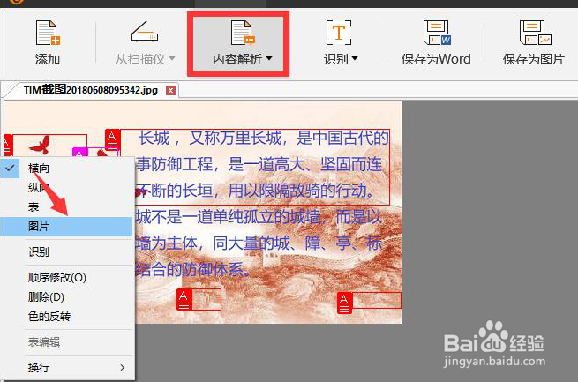Screen dimensions: 578x382
Task: Click bottom-center red text-region marker
Action: point(184,299)
